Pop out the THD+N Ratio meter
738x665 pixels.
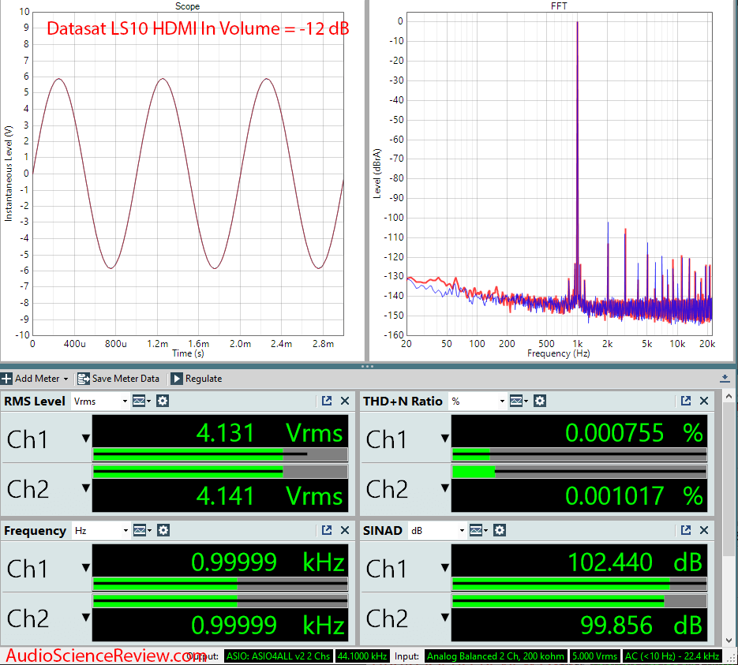686,402
